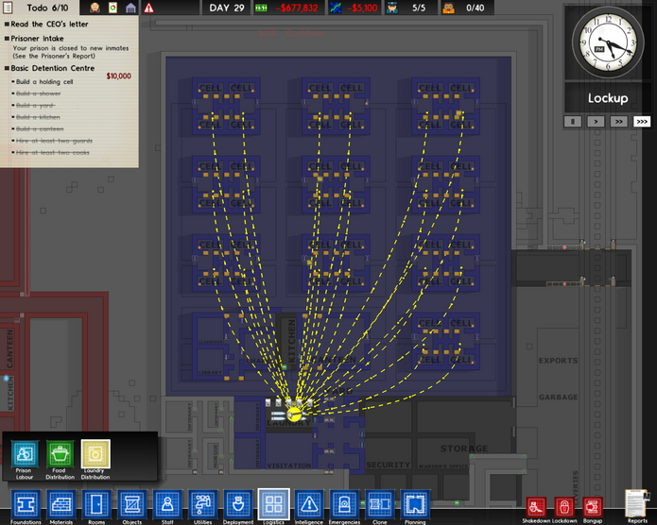Close the Logistics menu
657x525 pixels.
click(273, 504)
